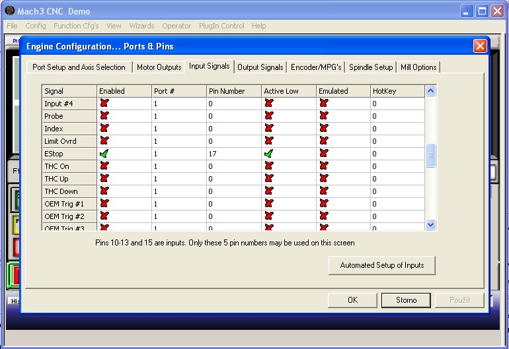
Task: Open the Spindle Setup tab
Action: (x=370, y=67)
